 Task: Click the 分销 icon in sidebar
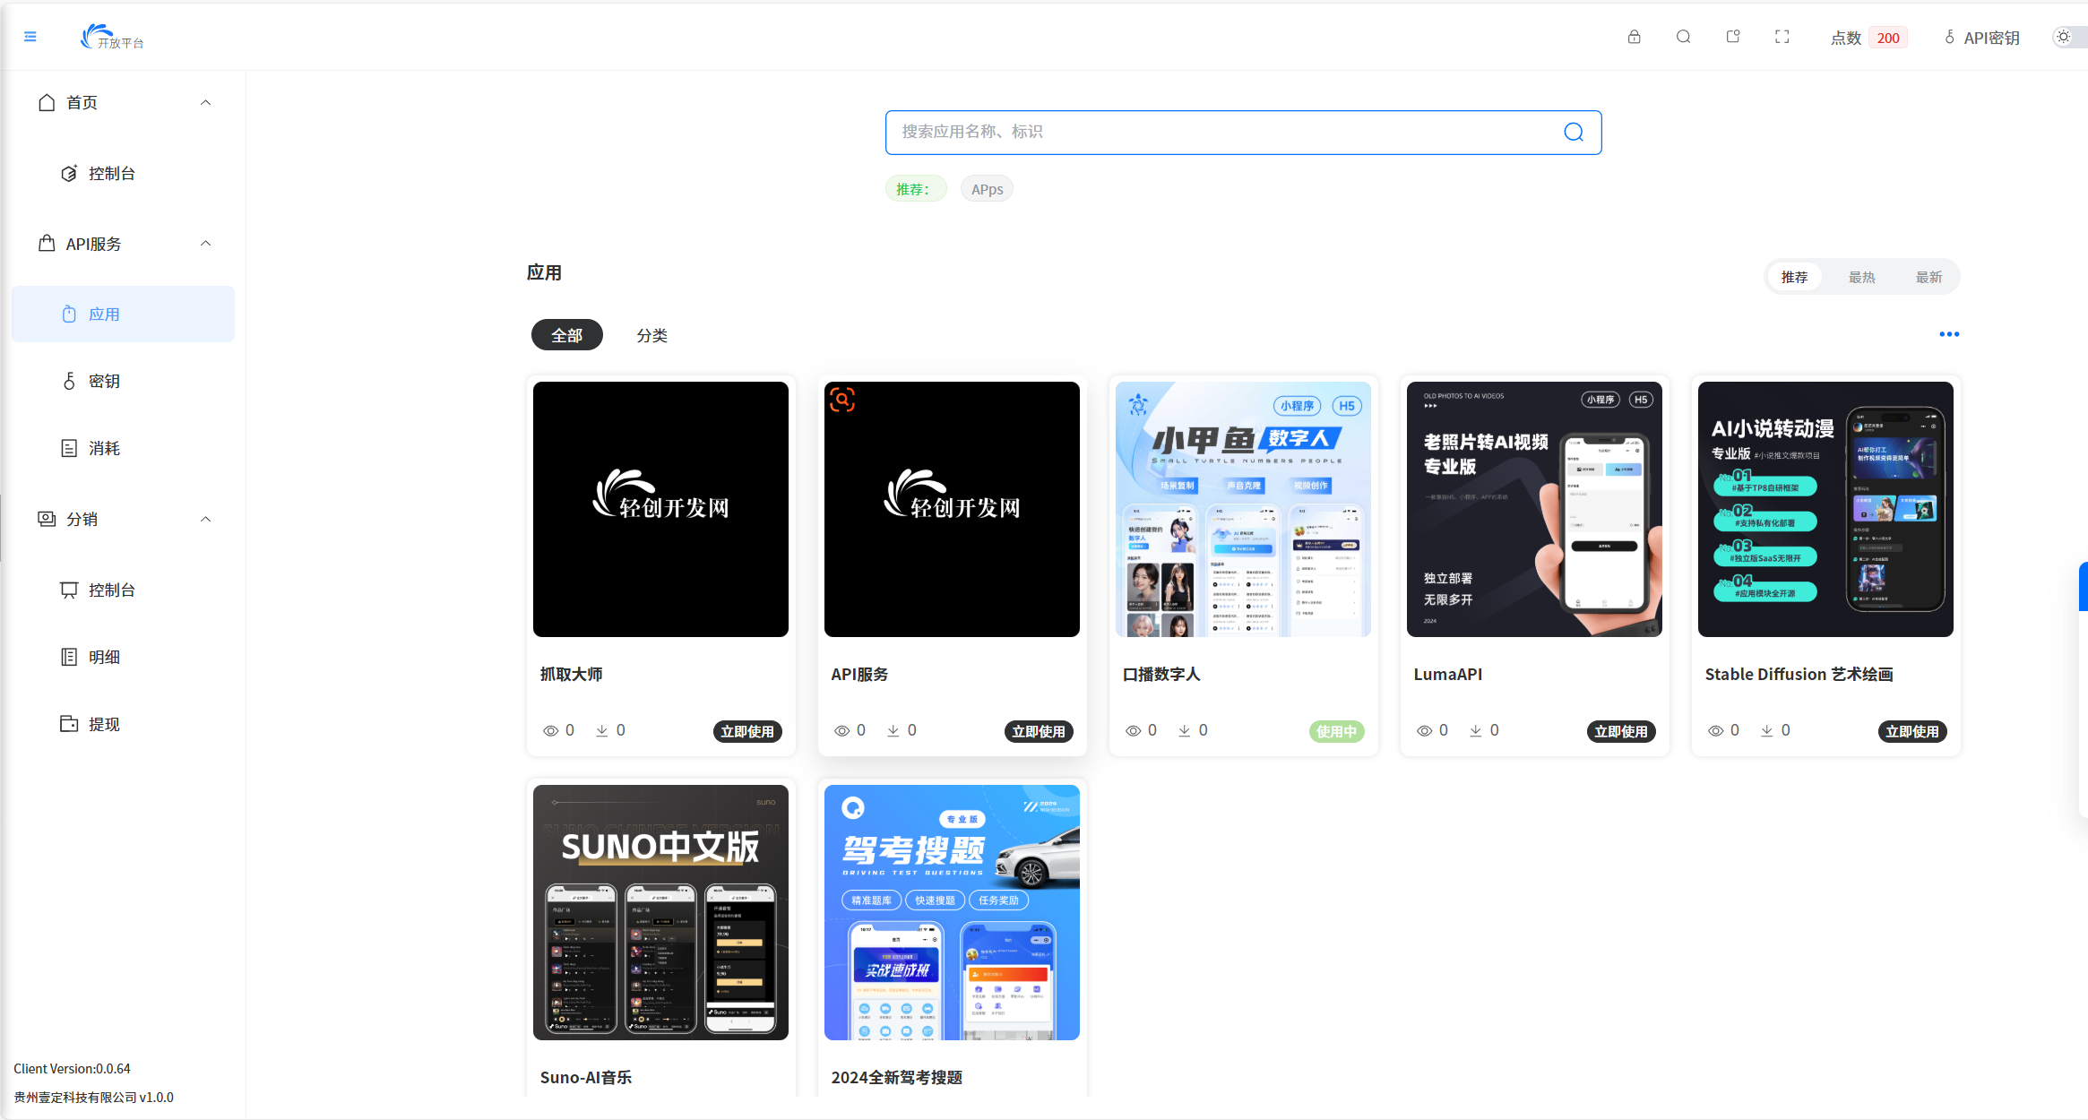tap(47, 520)
